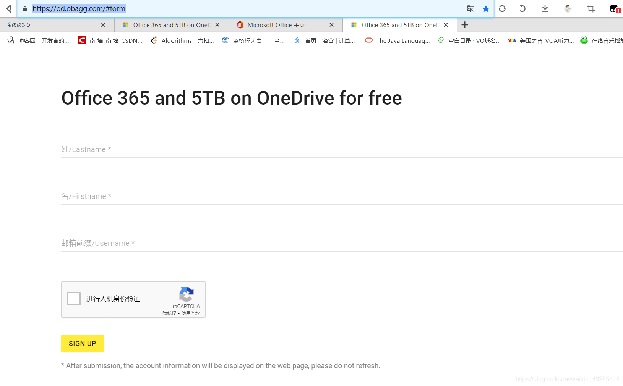Click the reCAPTCHA logo icon
The width and height of the screenshot is (623, 386).
[x=186, y=294]
